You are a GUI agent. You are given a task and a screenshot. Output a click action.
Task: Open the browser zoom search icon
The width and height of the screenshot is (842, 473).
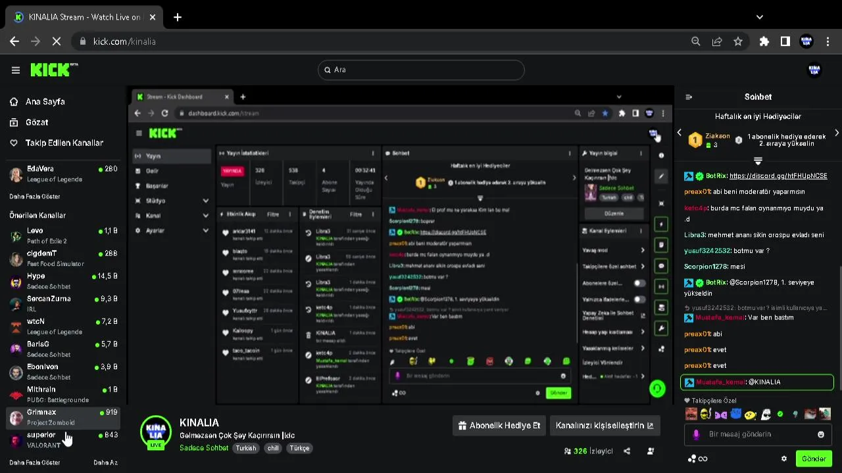pyautogui.click(x=696, y=41)
